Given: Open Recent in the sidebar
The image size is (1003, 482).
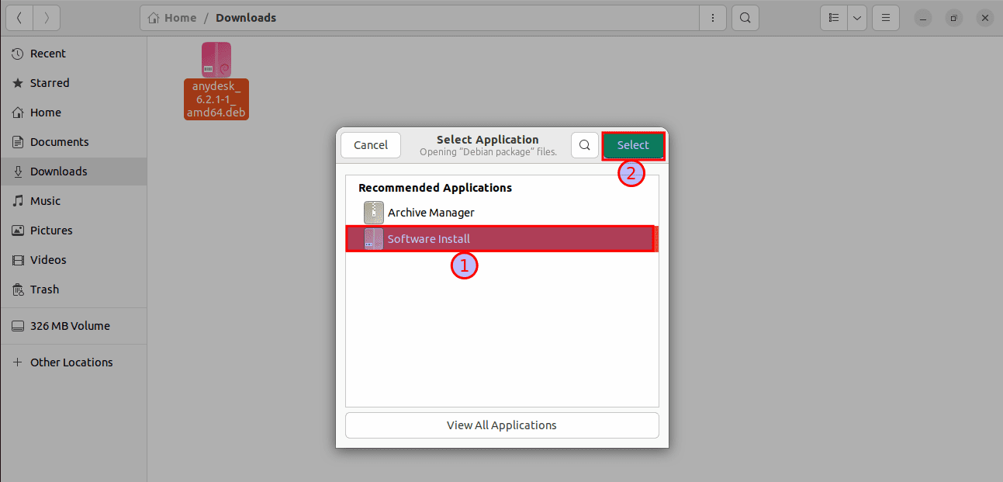Looking at the screenshot, I should pyautogui.click(x=73, y=54).
